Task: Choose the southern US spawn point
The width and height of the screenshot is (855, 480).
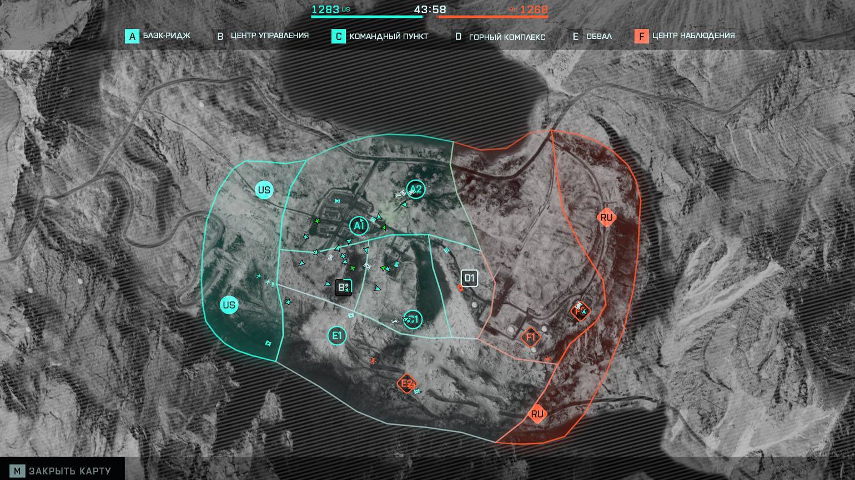Action: pyautogui.click(x=229, y=305)
